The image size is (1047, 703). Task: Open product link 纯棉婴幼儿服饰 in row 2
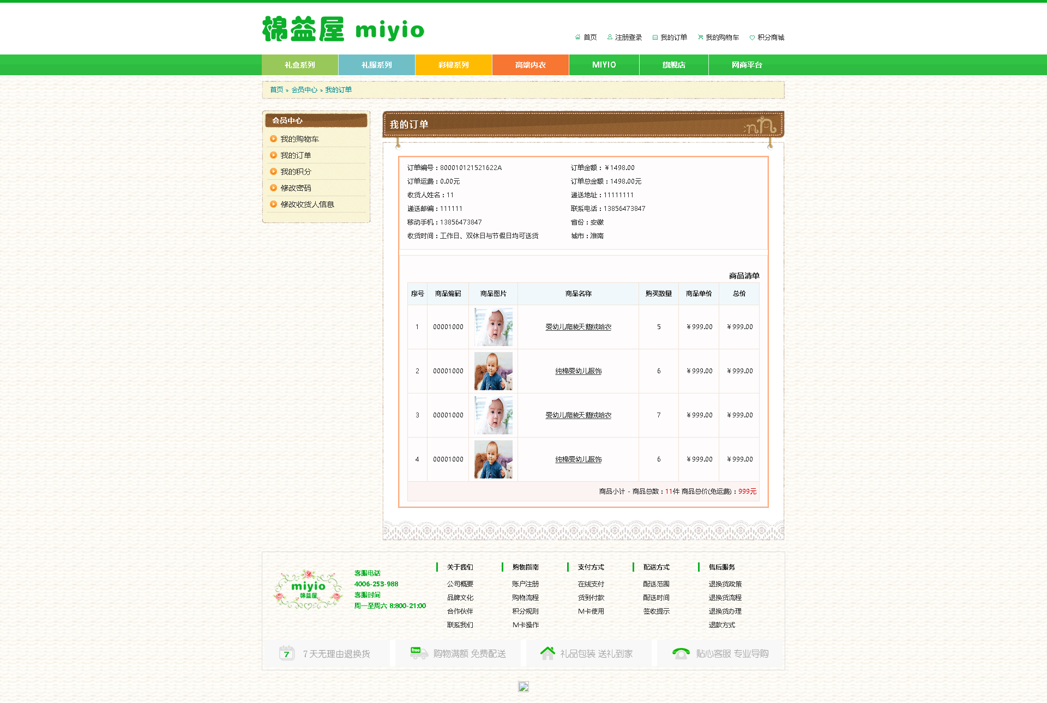coord(578,371)
